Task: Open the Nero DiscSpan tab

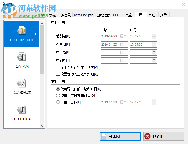Action: pyautogui.click(x=84, y=15)
